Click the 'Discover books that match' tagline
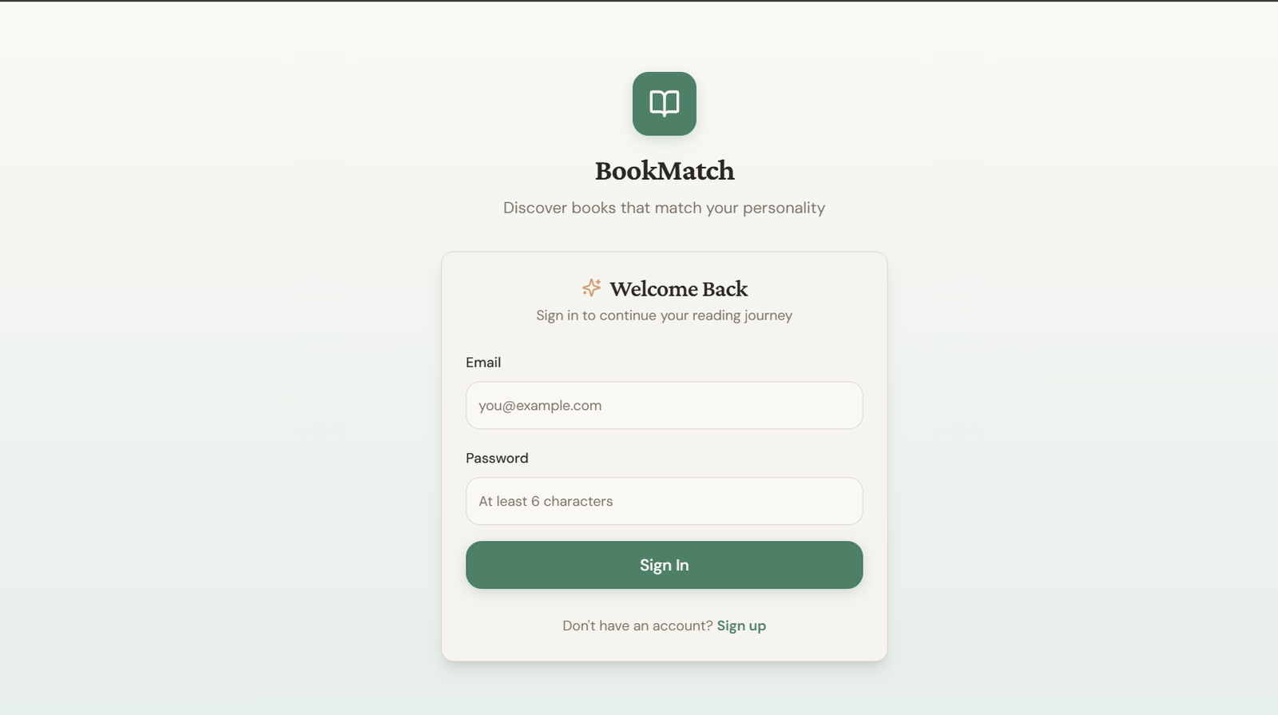 coord(664,208)
